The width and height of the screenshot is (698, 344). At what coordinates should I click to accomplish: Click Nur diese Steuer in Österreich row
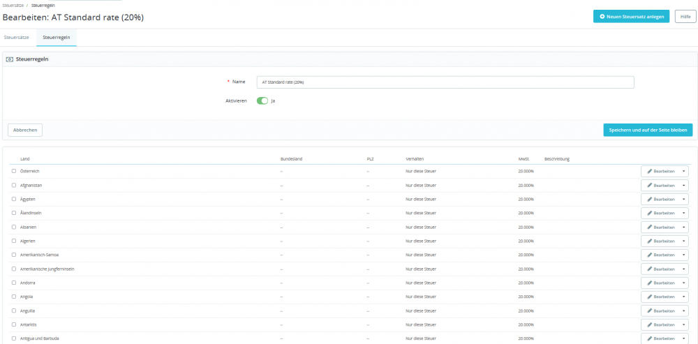421,172
